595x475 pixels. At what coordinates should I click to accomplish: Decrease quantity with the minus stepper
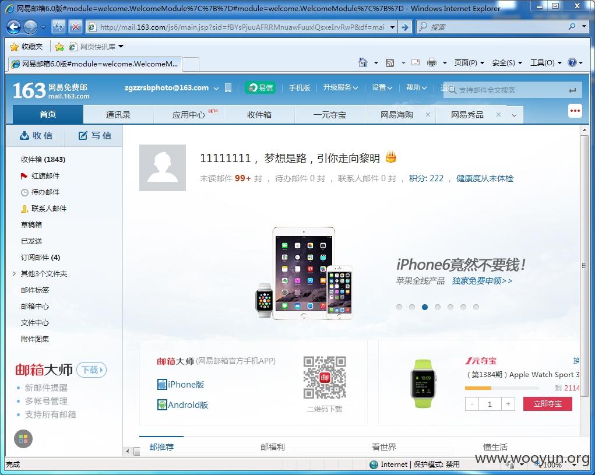click(471, 404)
